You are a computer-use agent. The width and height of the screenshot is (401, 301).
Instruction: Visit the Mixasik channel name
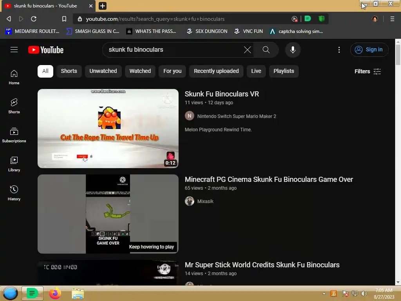205,201
